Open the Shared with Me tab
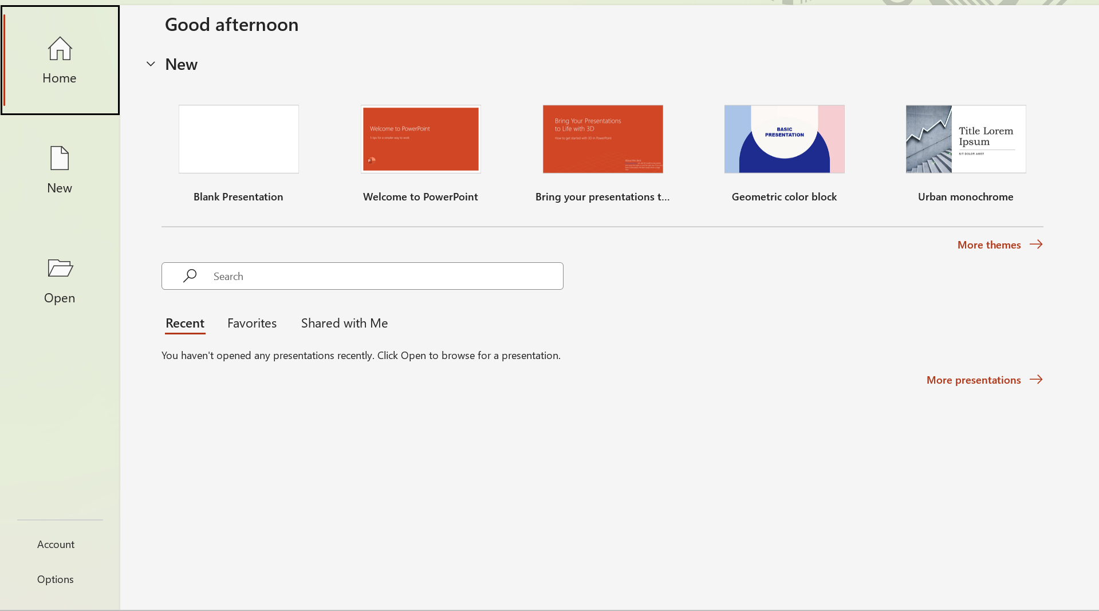Viewport: 1099px width, 611px height. coord(344,324)
